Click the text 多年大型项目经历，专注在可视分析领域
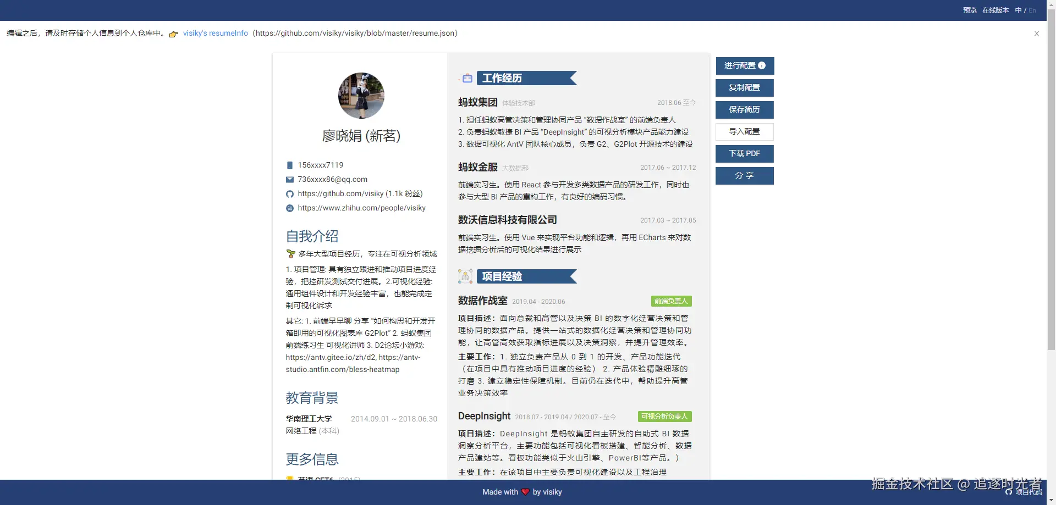This screenshot has width=1056, height=505. point(367,254)
